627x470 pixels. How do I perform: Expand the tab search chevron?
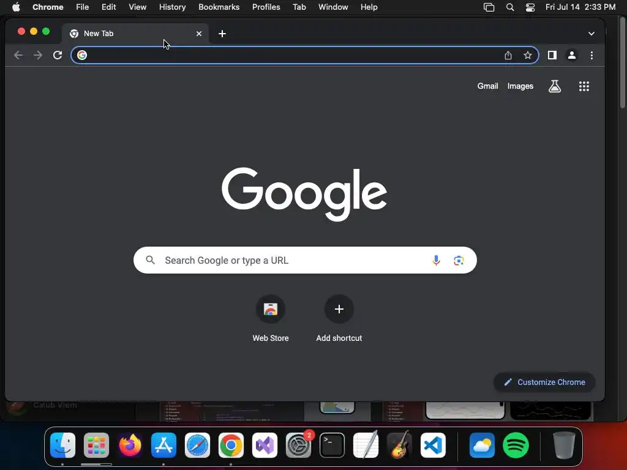click(x=591, y=34)
